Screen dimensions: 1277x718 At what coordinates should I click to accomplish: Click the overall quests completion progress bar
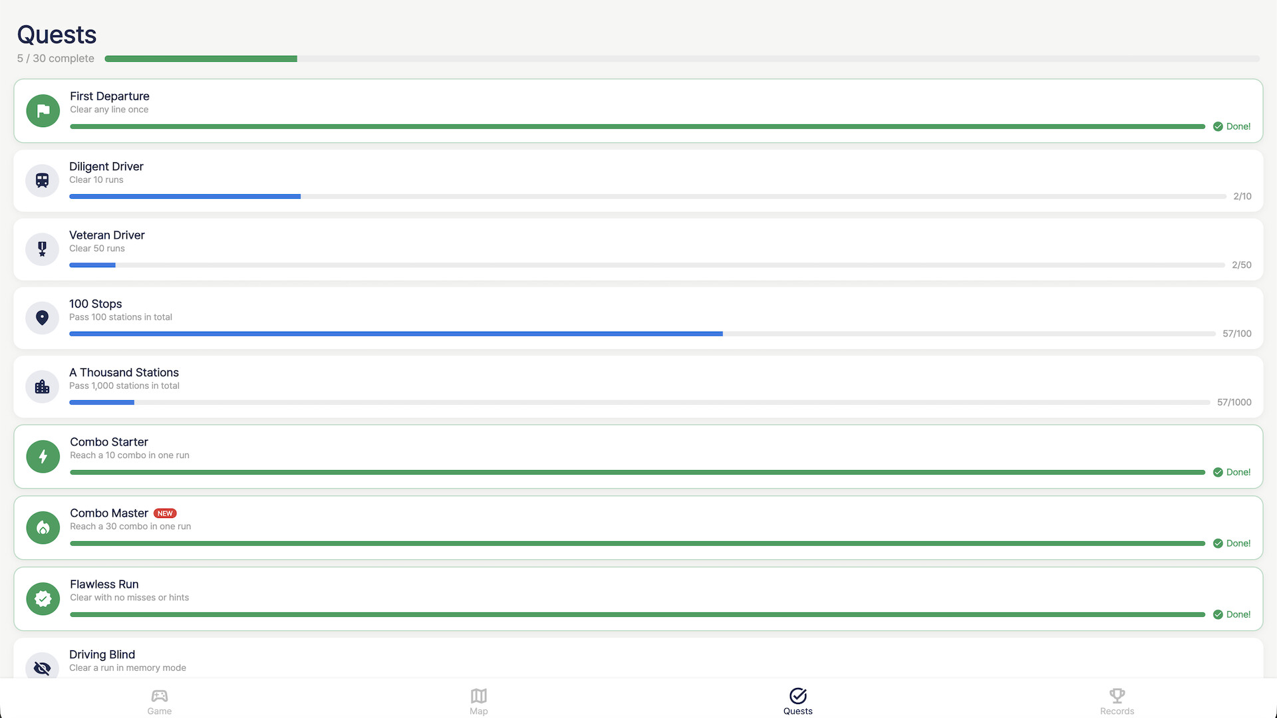coord(682,59)
